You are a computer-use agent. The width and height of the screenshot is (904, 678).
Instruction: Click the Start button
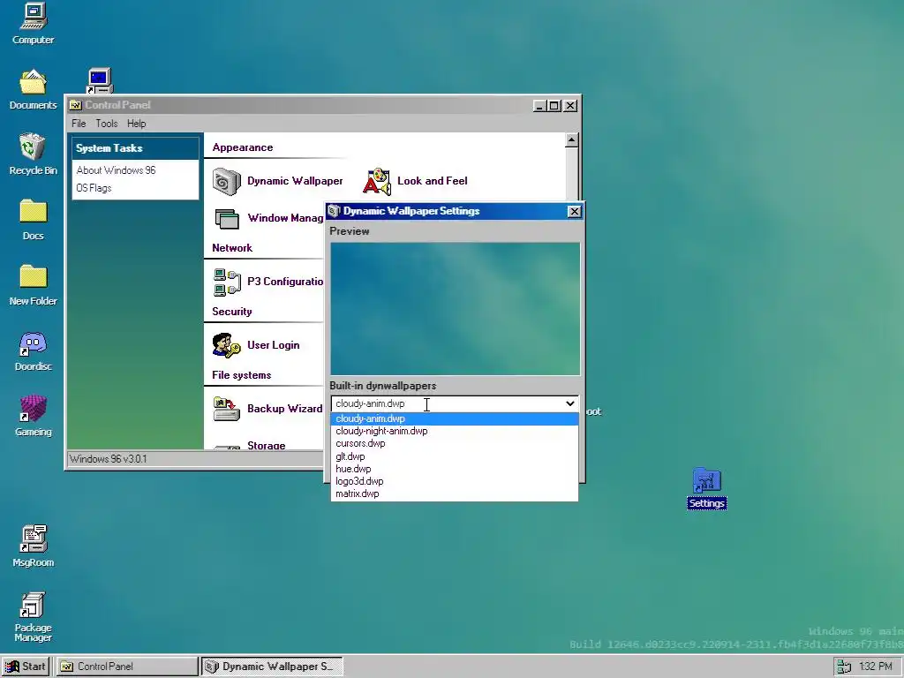(26, 667)
